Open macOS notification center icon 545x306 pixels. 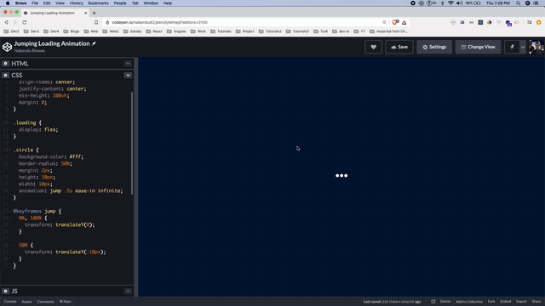pyautogui.click(x=536, y=3)
